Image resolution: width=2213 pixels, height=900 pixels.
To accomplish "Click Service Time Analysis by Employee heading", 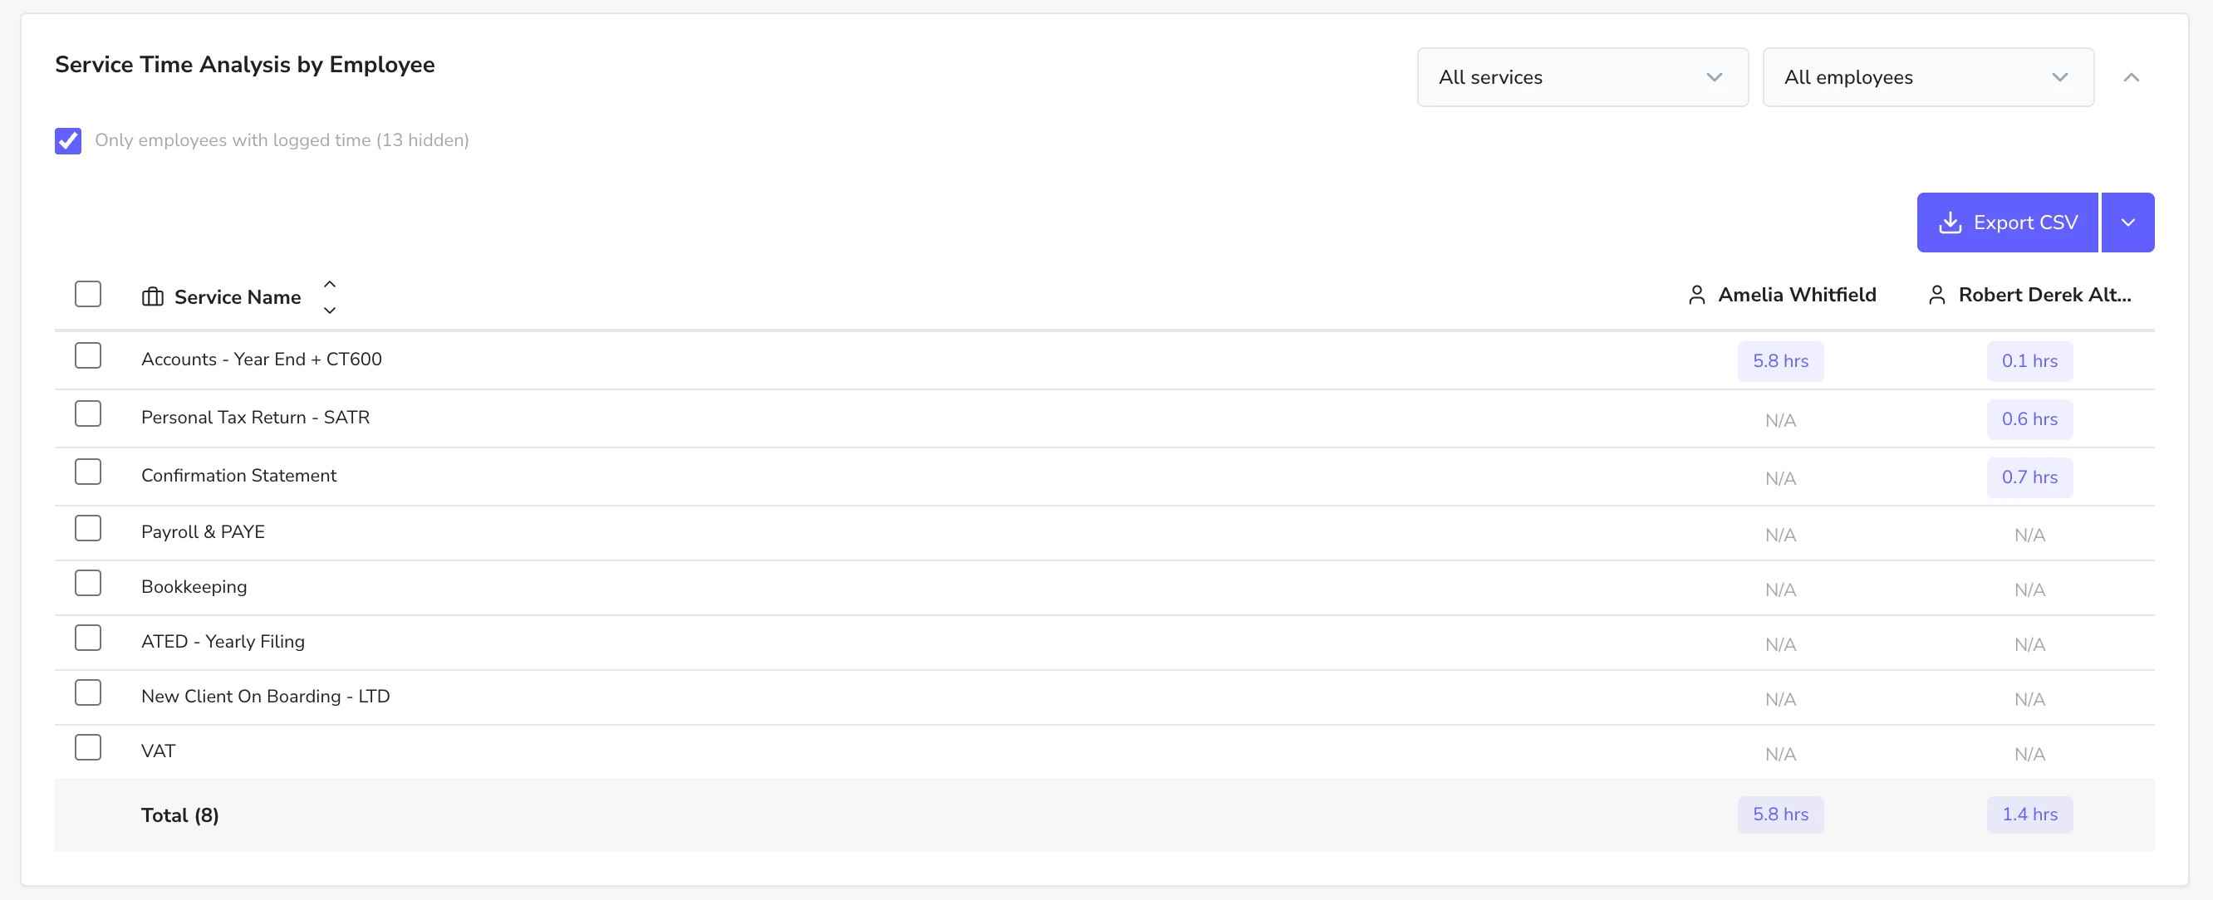I will coord(245,66).
